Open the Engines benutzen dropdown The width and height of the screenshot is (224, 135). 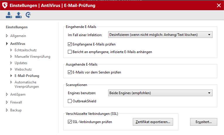pos(160,93)
